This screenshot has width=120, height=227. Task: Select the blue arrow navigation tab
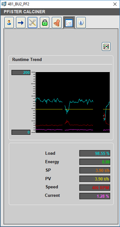(21, 23)
